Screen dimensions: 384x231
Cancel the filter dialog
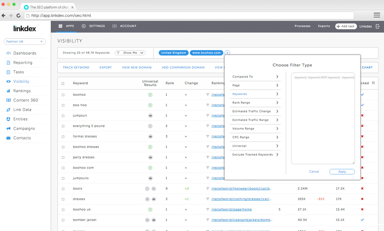[314, 172]
